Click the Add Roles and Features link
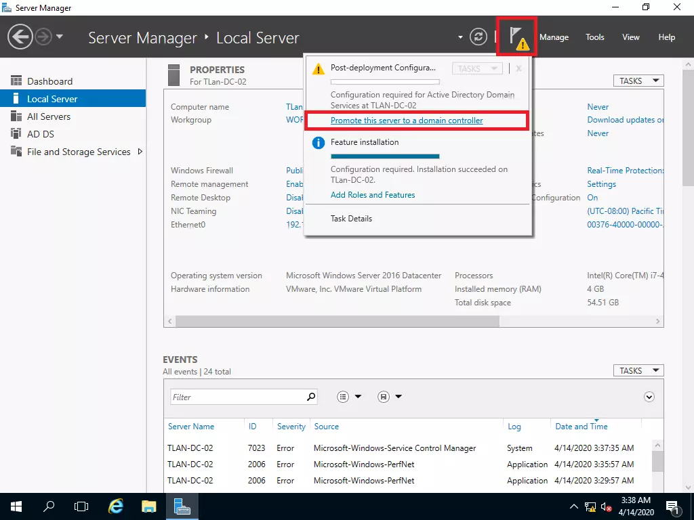This screenshot has width=694, height=520. [373, 195]
